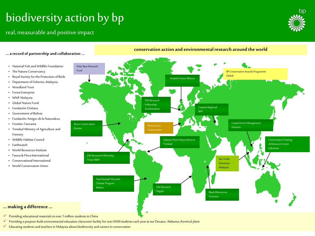Screen dimensions: 315x236
Task: Select 'Royal Society for the Protection of Birds'
Action: [x=38, y=77]
